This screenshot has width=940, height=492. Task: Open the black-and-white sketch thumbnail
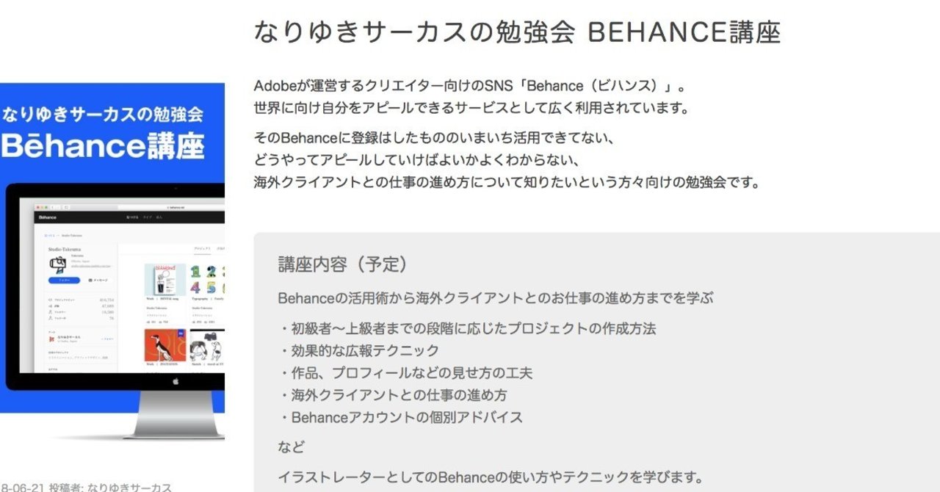pos(207,344)
